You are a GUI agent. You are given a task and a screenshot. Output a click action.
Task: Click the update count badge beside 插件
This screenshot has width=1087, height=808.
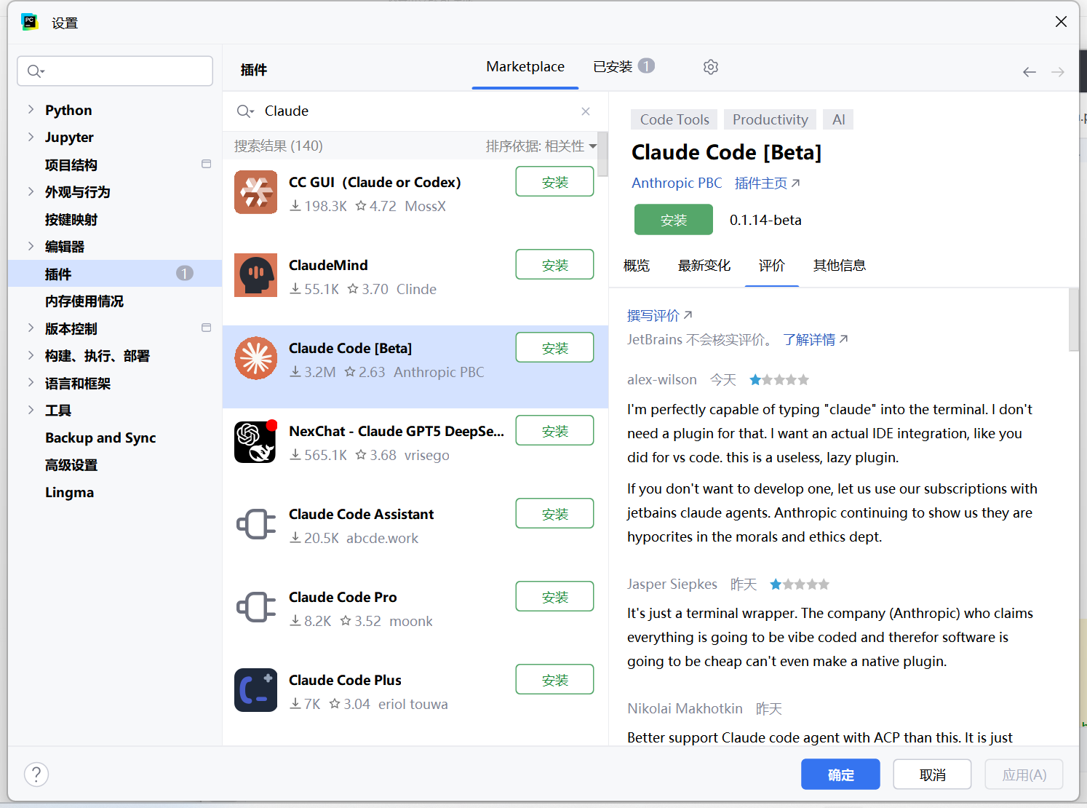coord(185,274)
